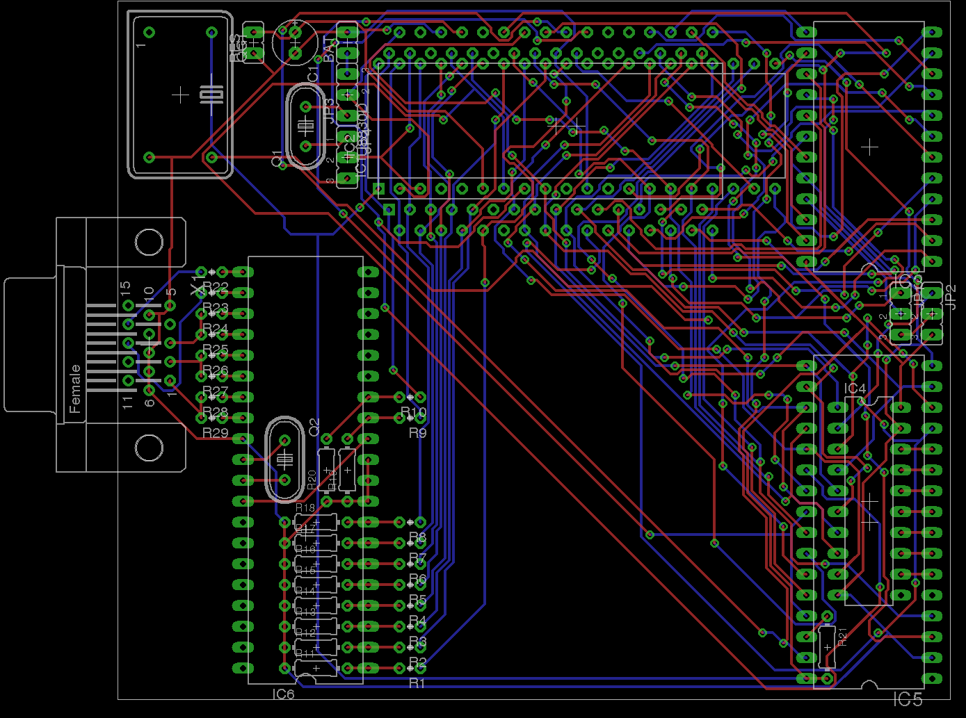
Task: Select resistor R21 footprint
Action: [827, 647]
